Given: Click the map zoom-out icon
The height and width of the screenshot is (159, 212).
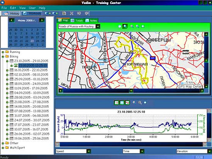Looking at the screenshot, I should pyautogui.click(x=137, y=26).
